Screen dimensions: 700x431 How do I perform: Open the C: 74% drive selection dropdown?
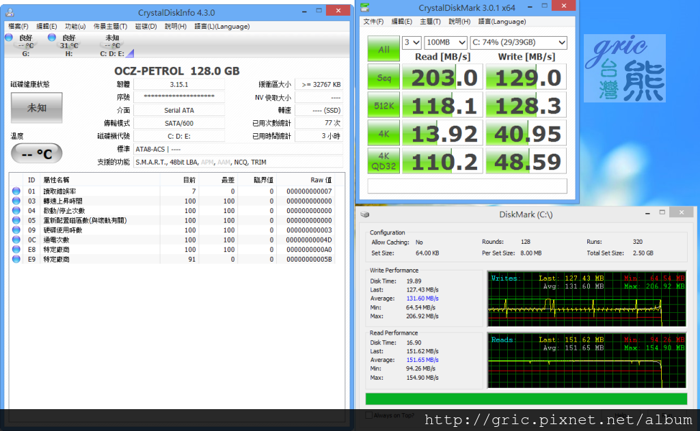pos(519,42)
